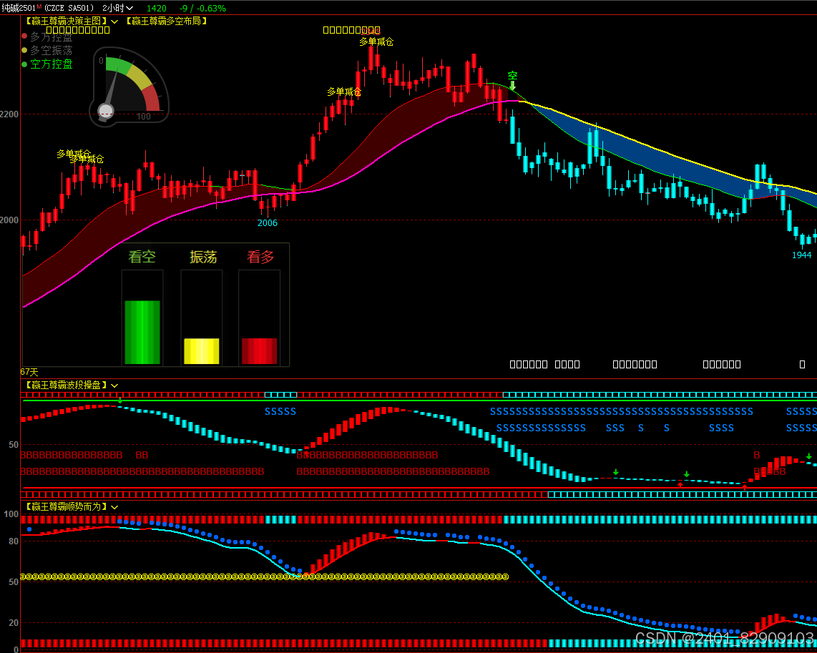The width and height of the screenshot is (817, 653).
Task: Click the green 看空 strength bar
Action: tap(142, 333)
